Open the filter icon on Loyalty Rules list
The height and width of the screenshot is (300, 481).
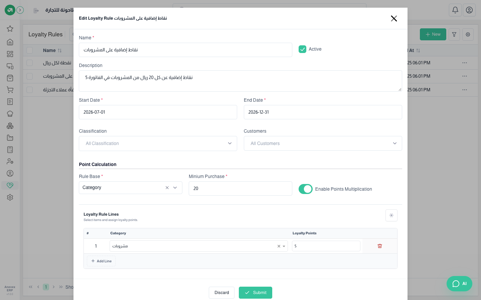[x=454, y=34]
